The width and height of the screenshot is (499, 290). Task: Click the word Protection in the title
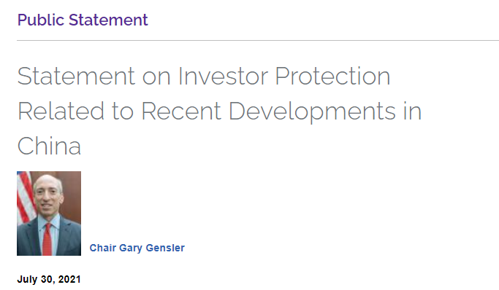(333, 77)
